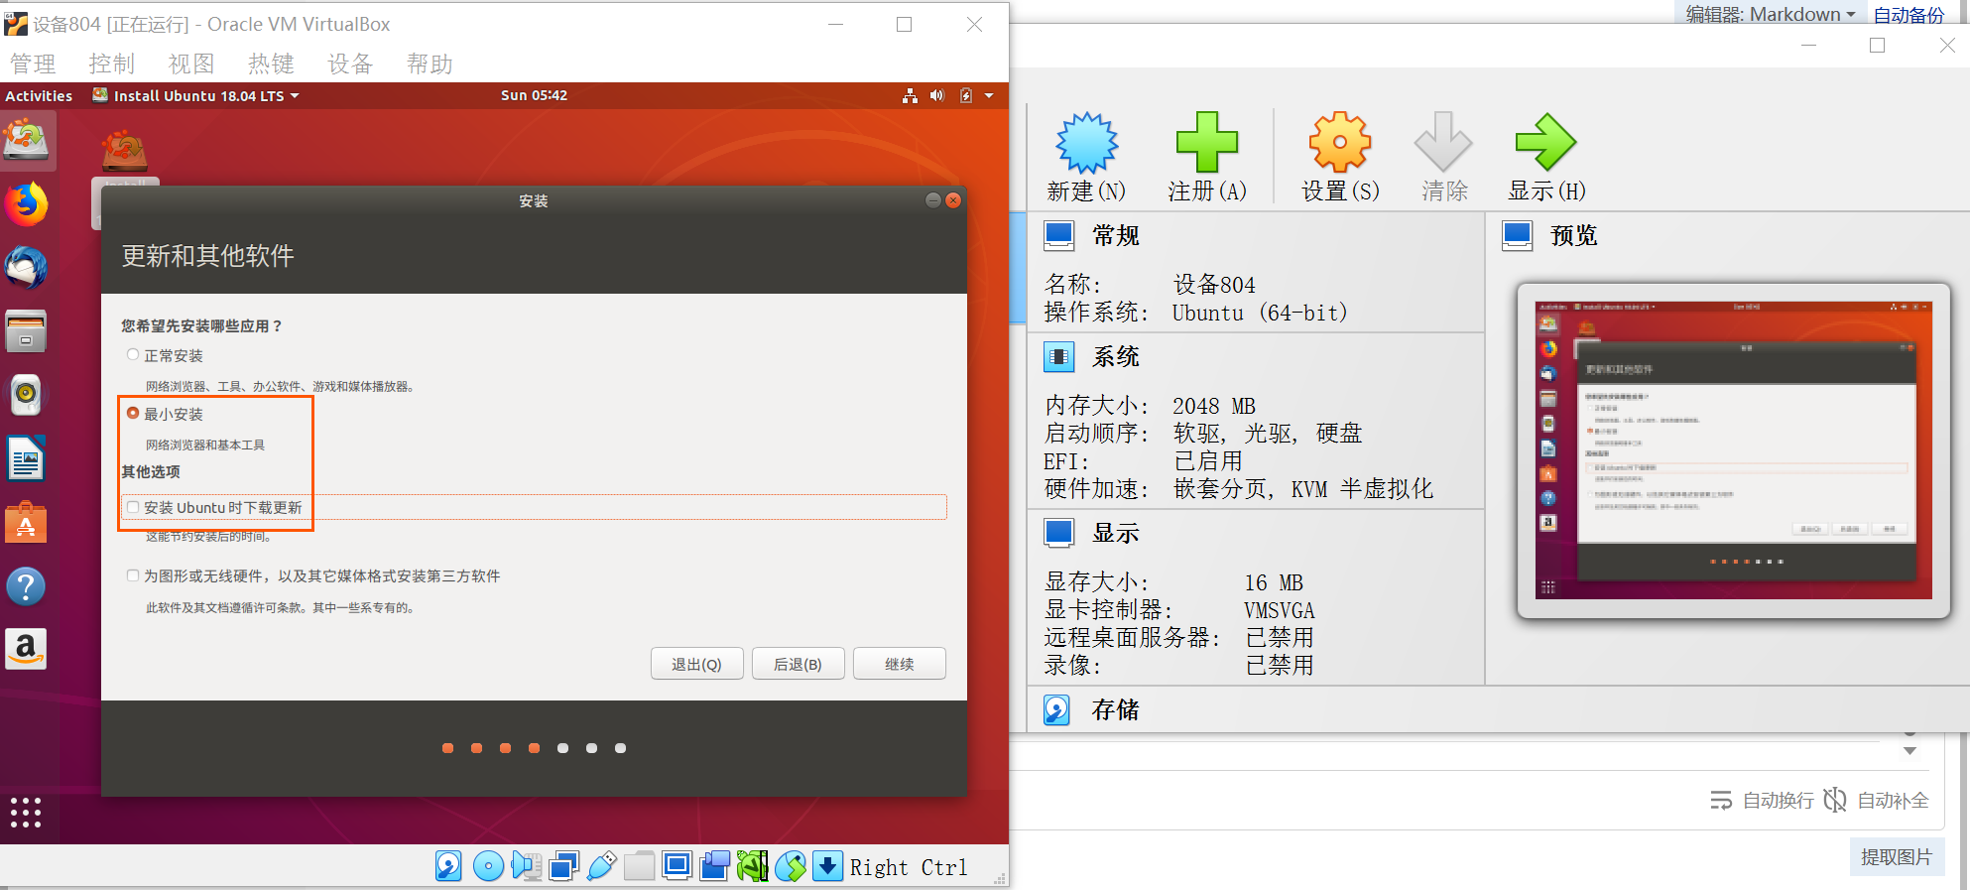Image resolution: width=1970 pixels, height=890 pixels.
Task: Minimize the 安装 installer dialog
Action: click(932, 200)
